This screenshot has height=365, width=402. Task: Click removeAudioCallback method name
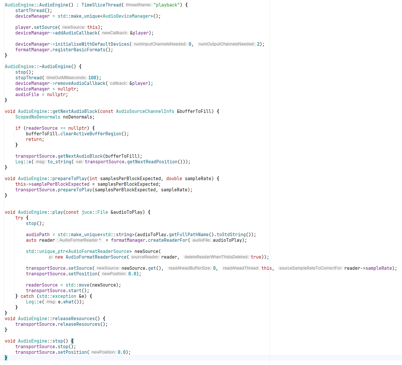(x=80, y=83)
